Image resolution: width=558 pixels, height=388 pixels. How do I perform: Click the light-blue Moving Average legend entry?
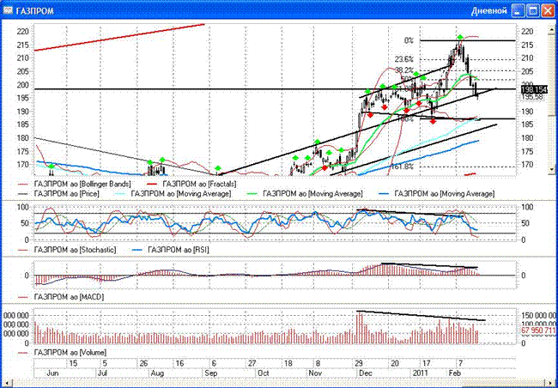(x=173, y=194)
